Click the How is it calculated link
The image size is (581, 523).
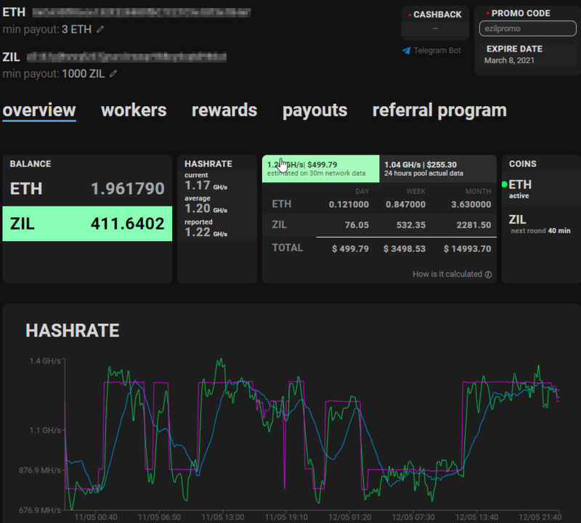447,275
